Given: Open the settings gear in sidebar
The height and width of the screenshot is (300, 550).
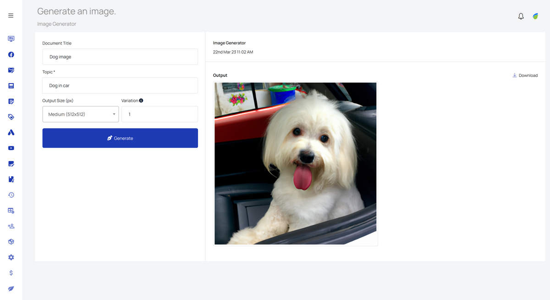Looking at the screenshot, I should (x=11, y=257).
